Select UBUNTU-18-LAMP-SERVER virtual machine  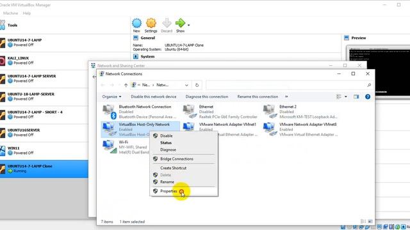click(44, 96)
